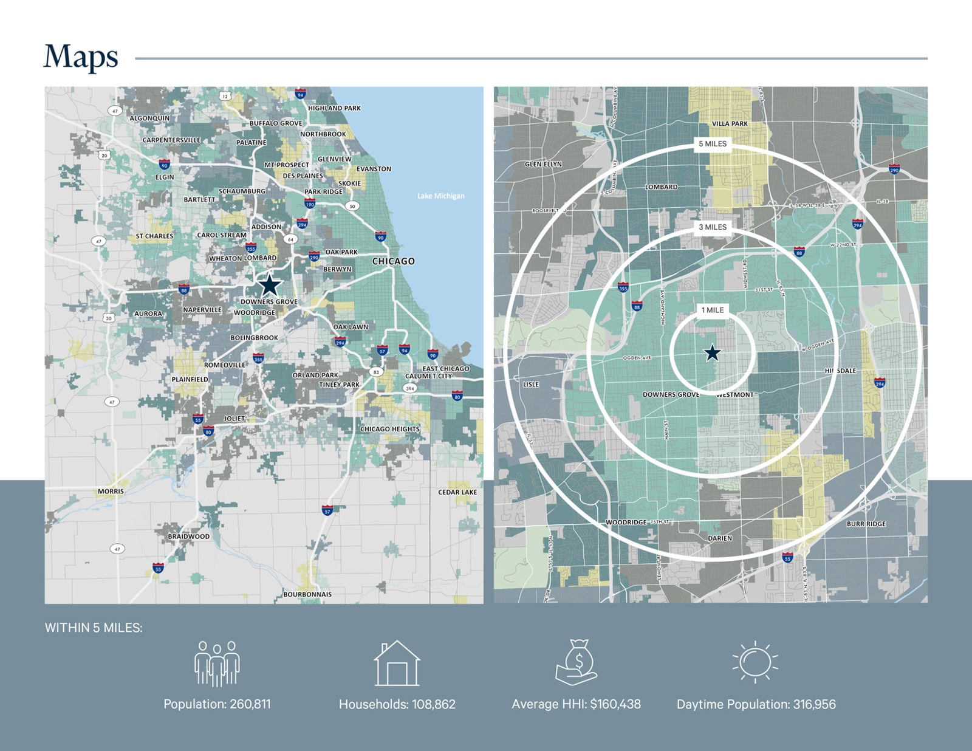972x751 pixels.
Task: Click the Lake Michigan label
Action: pyautogui.click(x=440, y=196)
